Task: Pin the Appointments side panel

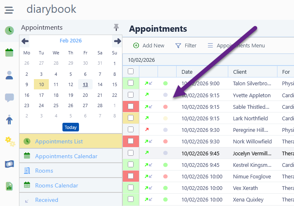Action: (x=116, y=27)
